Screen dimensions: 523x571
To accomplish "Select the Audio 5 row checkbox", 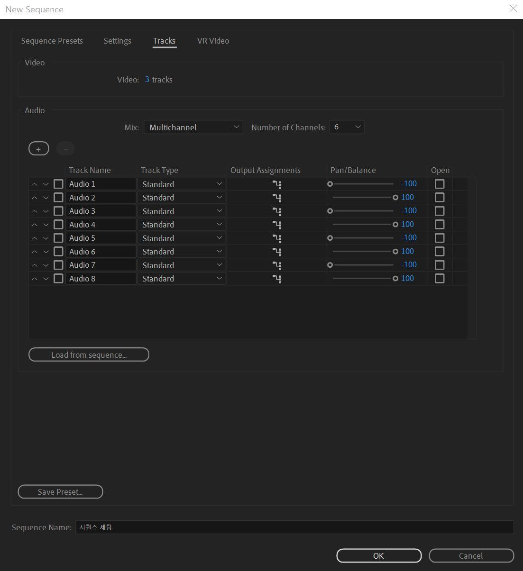I will tap(58, 238).
